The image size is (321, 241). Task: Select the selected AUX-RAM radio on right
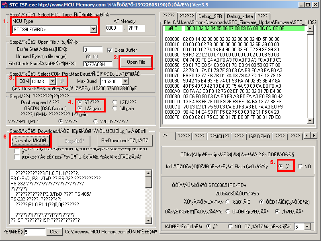pyautogui.click(x=262, y=202)
